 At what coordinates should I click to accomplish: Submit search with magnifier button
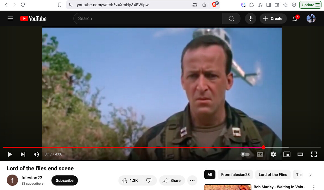point(231,19)
